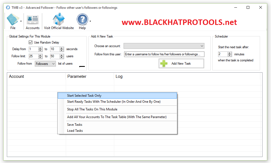Open the Choose an account dropdown

[x=164, y=46]
